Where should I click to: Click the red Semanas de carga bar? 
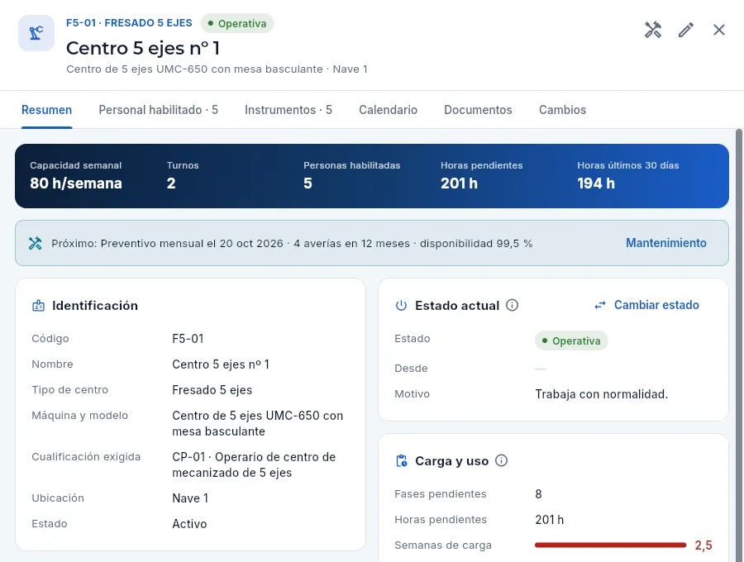point(610,545)
